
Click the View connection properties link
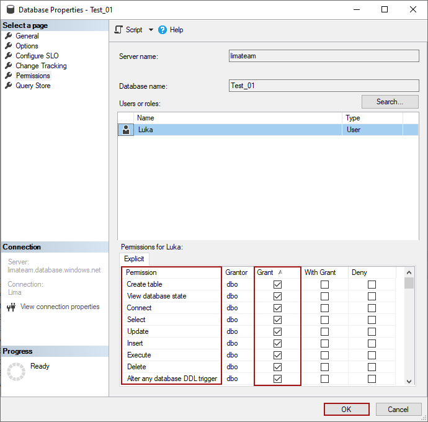[60, 307]
